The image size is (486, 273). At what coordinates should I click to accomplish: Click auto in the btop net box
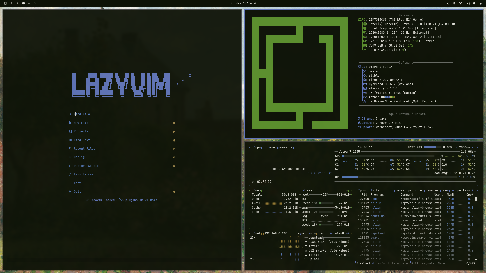click(x=312, y=233)
